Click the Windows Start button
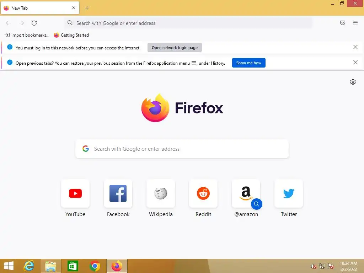 click(x=9, y=266)
